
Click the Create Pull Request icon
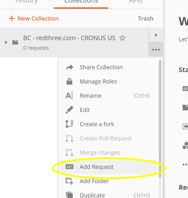pos(69,138)
